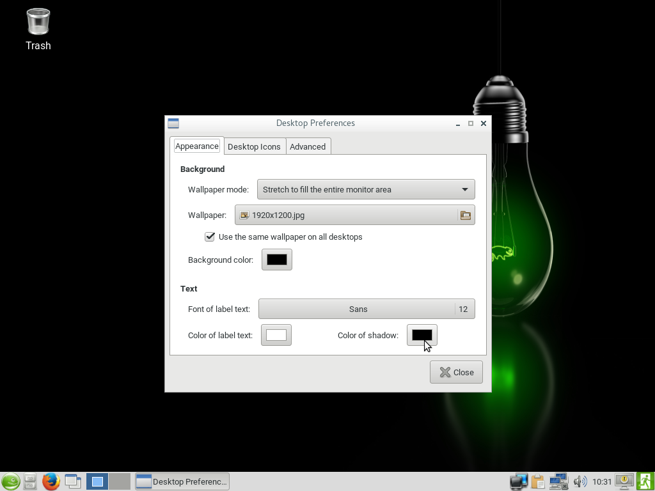Change the white label text color swatch

tap(276, 335)
